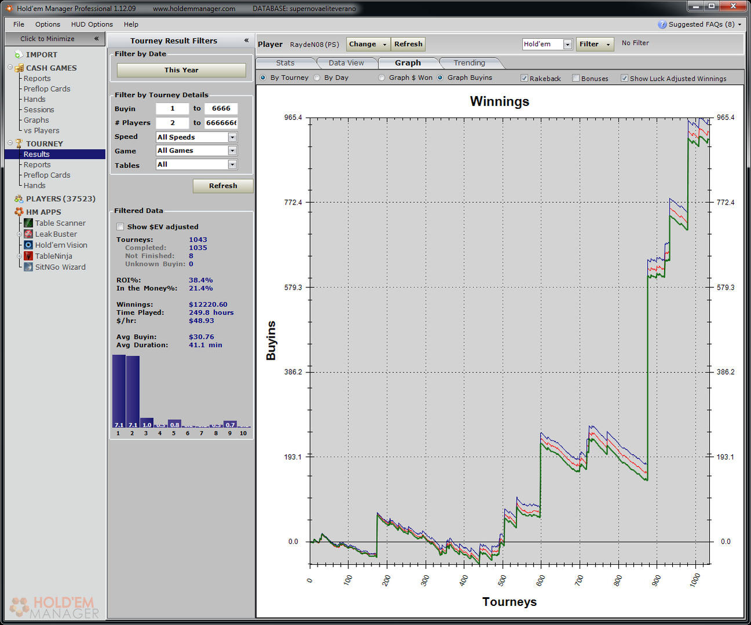The image size is (751, 625).
Task: Open the Change player dropdown
Action: click(x=368, y=44)
